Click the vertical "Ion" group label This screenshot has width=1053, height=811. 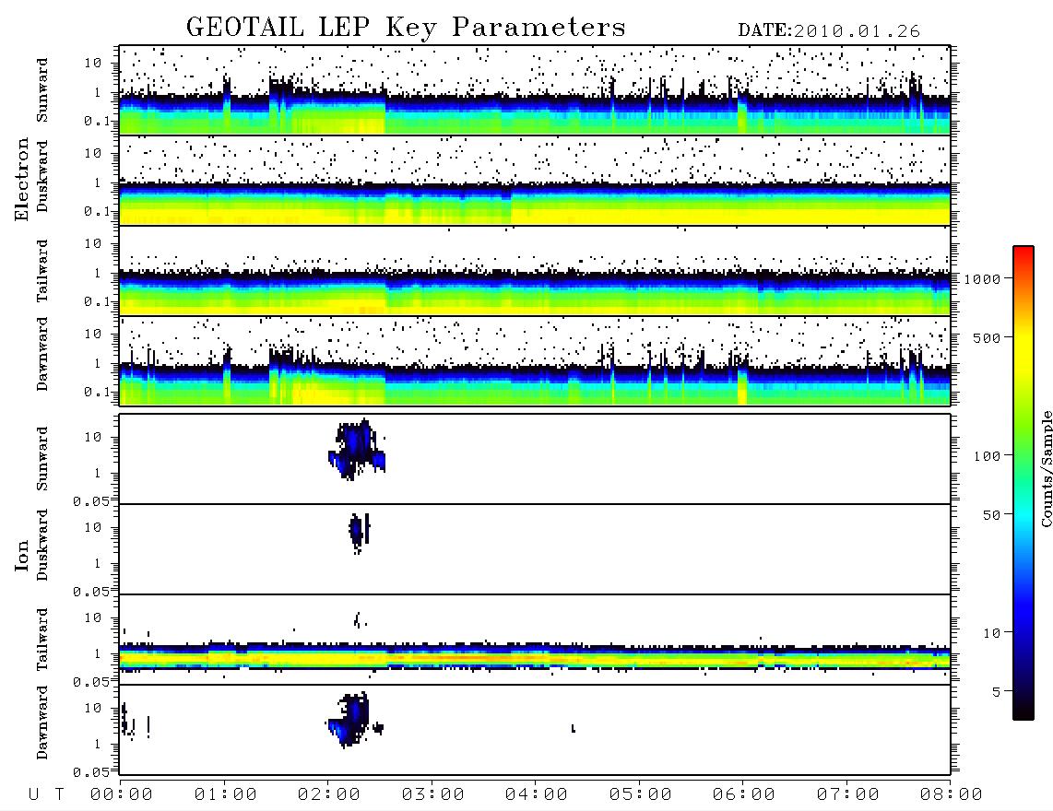pos(21,555)
